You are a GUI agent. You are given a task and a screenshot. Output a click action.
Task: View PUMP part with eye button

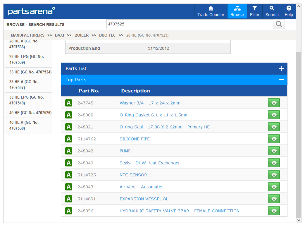pos(274,151)
